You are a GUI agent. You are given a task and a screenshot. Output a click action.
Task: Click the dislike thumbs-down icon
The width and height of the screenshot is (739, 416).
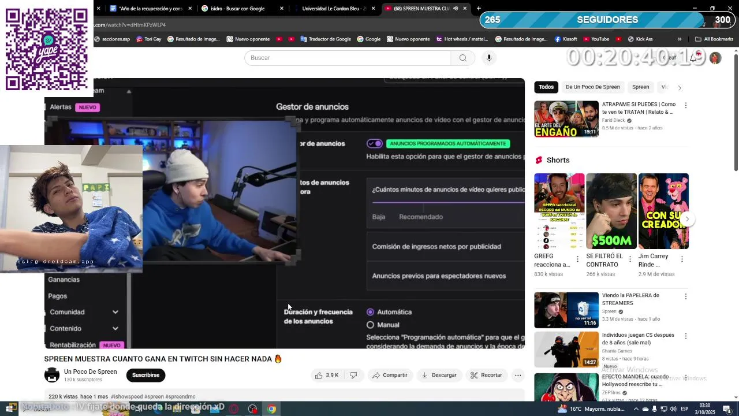pos(353,375)
